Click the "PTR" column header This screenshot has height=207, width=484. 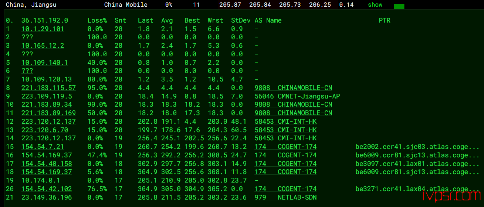[x=385, y=20]
